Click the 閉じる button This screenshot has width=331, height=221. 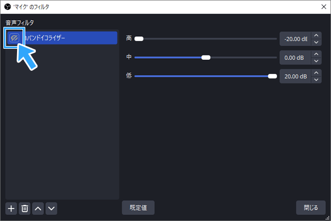pos(311,208)
